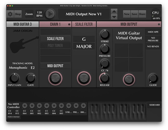Save the current patch
Screen dimensions: 168x130
tap(134, 14)
